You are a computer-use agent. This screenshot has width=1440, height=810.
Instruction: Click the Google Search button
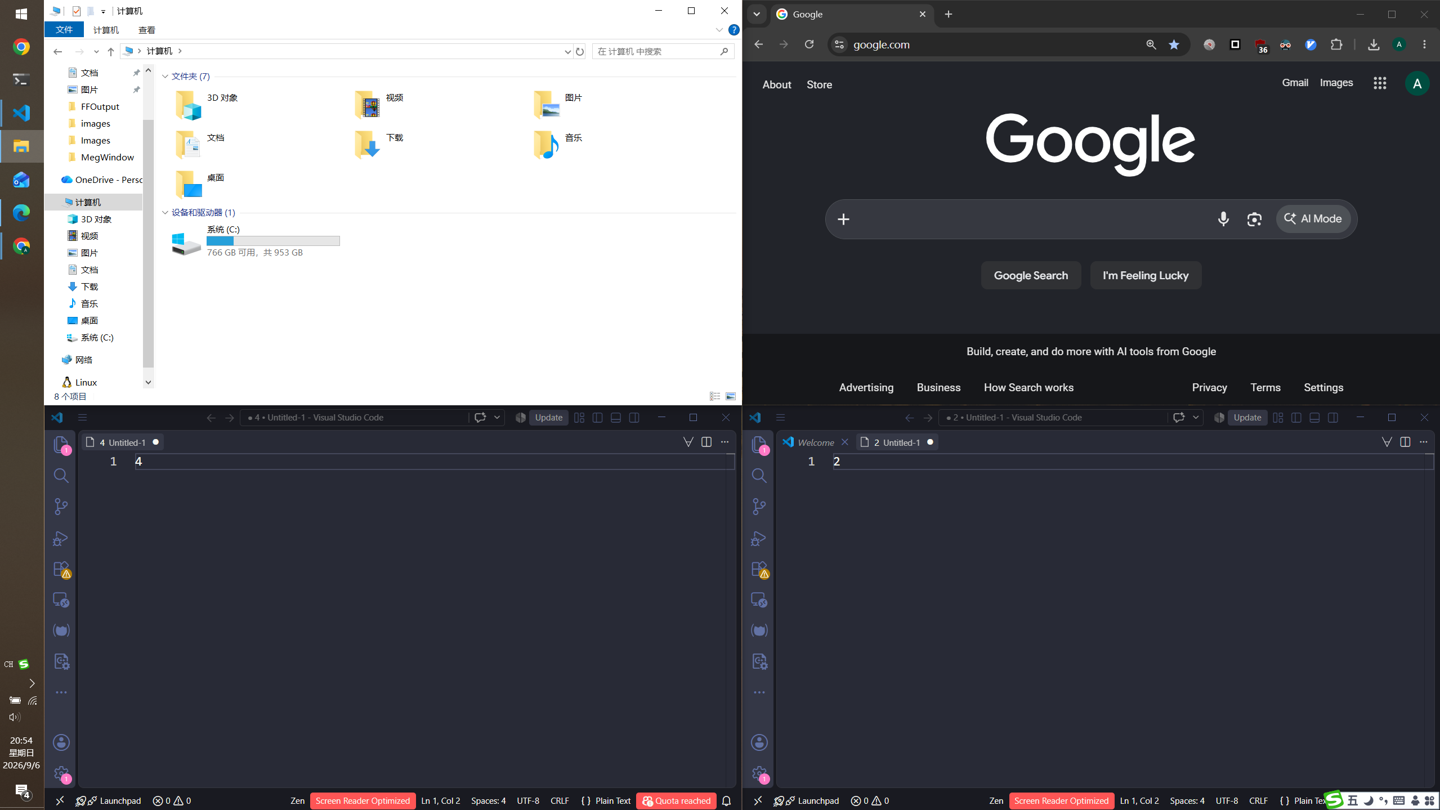1031,275
